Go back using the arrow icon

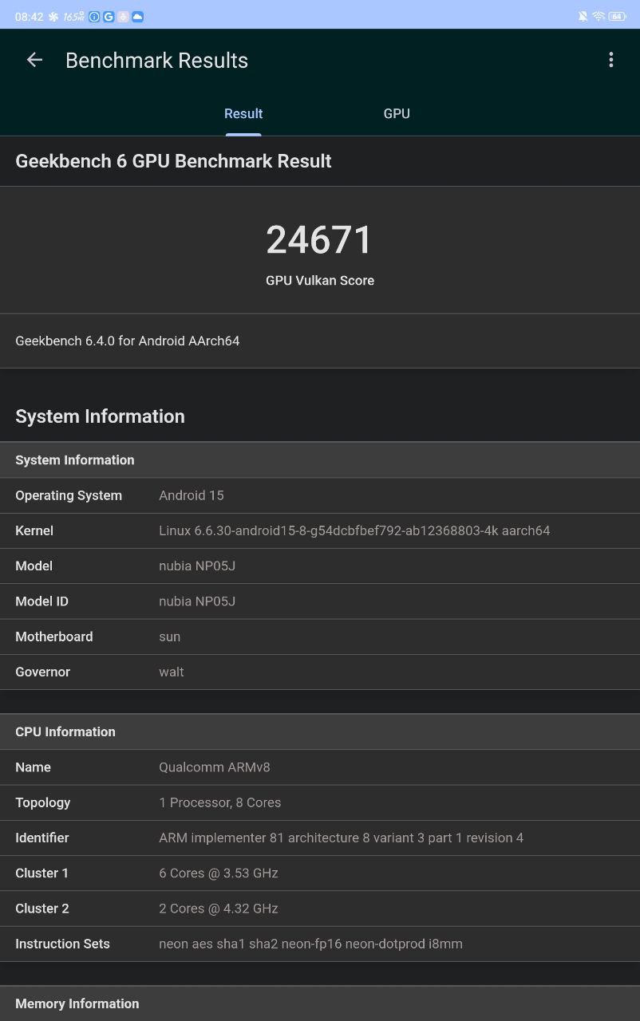tap(34, 60)
